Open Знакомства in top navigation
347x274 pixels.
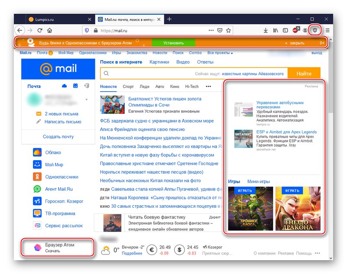tap(137, 53)
